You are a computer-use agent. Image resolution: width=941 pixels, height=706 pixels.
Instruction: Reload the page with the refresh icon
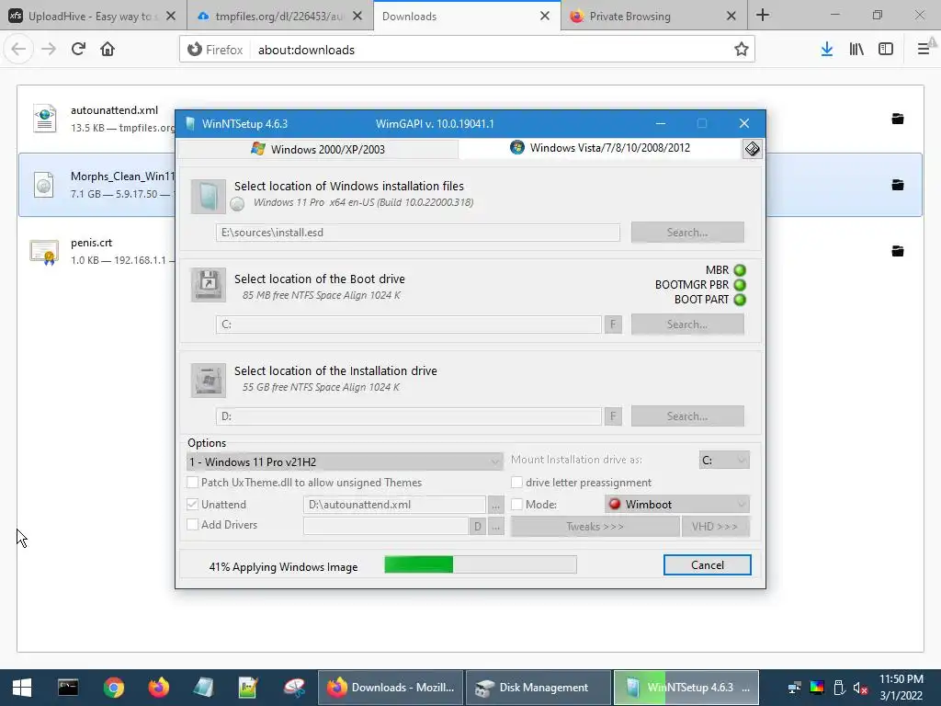point(78,50)
